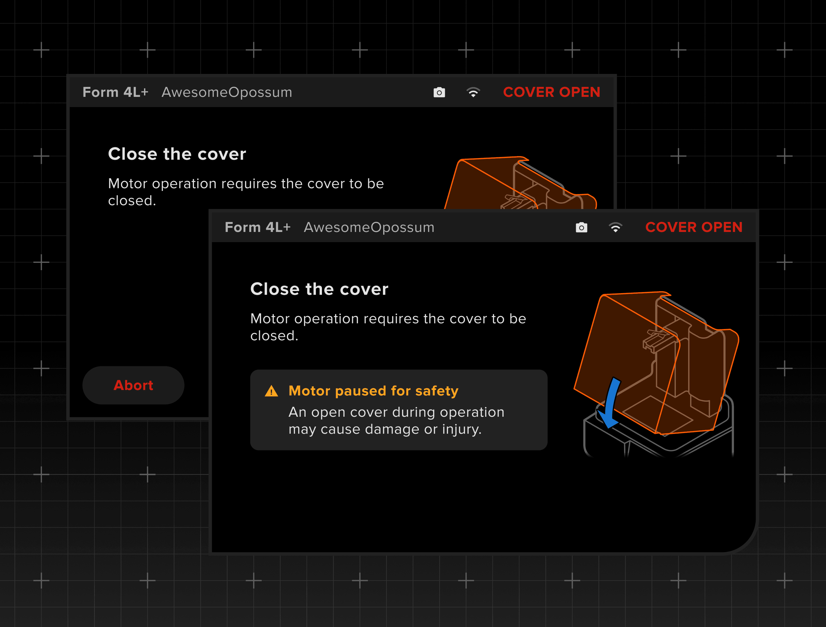The height and width of the screenshot is (627, 826).
Task: Click the 'Motor paused for safety' heading
Action: 373,391
